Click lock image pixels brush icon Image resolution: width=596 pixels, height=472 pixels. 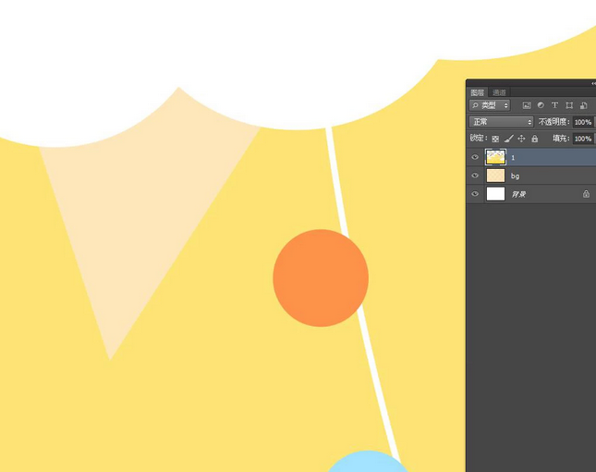tap(508, 139)
